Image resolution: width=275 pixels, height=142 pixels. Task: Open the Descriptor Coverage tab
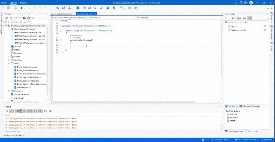[x=250, y=106]
